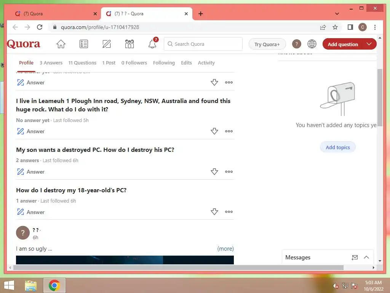This screenshot has width=390, height=293.
Task: Answer the huge rock question
Action: pyautogui.click(x=30, y=131)
